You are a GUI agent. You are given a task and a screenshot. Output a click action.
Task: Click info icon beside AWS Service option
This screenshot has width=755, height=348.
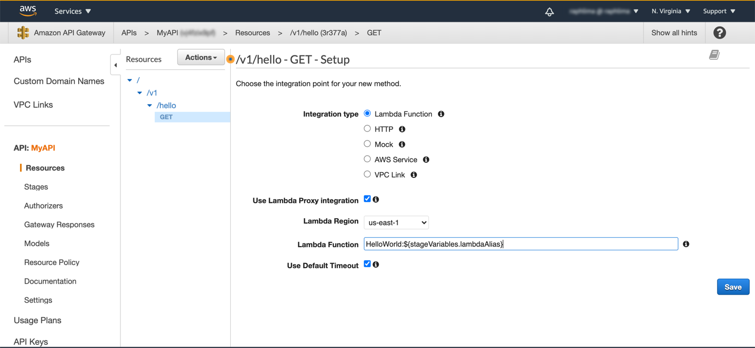(x=426, y=159)
